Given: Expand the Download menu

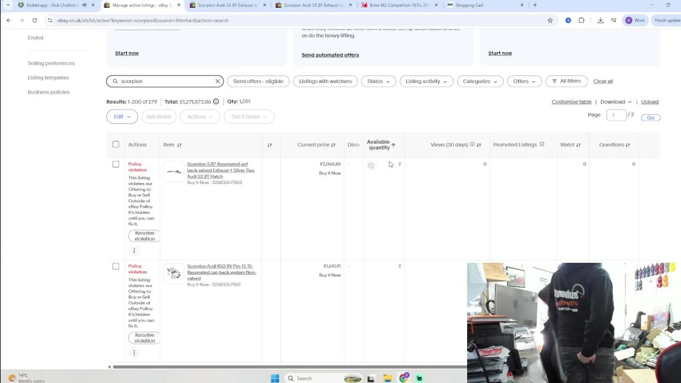Looking at the screenshot, I should pyautogui.click(x=616, y=102).
